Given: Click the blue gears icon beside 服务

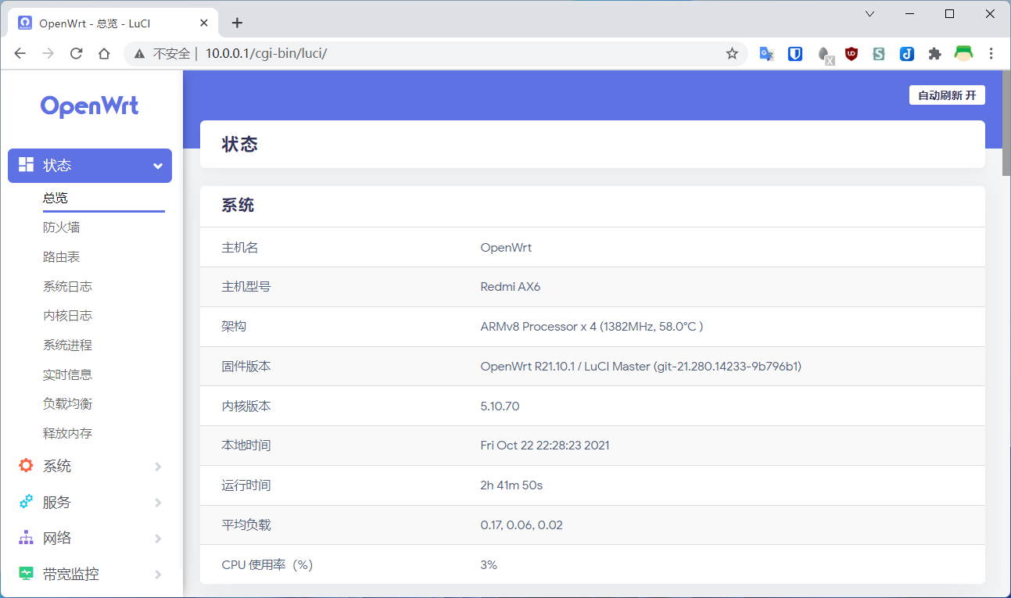Looking at the screenshot, I should coord(27,502).
